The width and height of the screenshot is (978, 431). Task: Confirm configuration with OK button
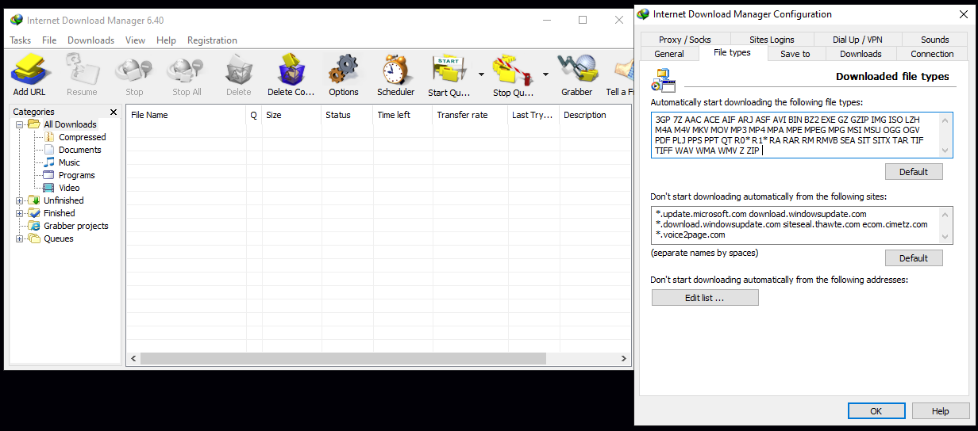(876, 411)
